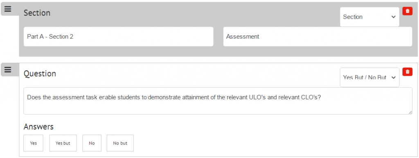Delete the Section with red trash icon

click(408, 11)
